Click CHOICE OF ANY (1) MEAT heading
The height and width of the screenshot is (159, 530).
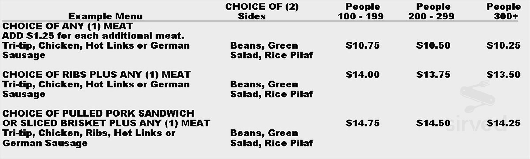pos(67,26)
